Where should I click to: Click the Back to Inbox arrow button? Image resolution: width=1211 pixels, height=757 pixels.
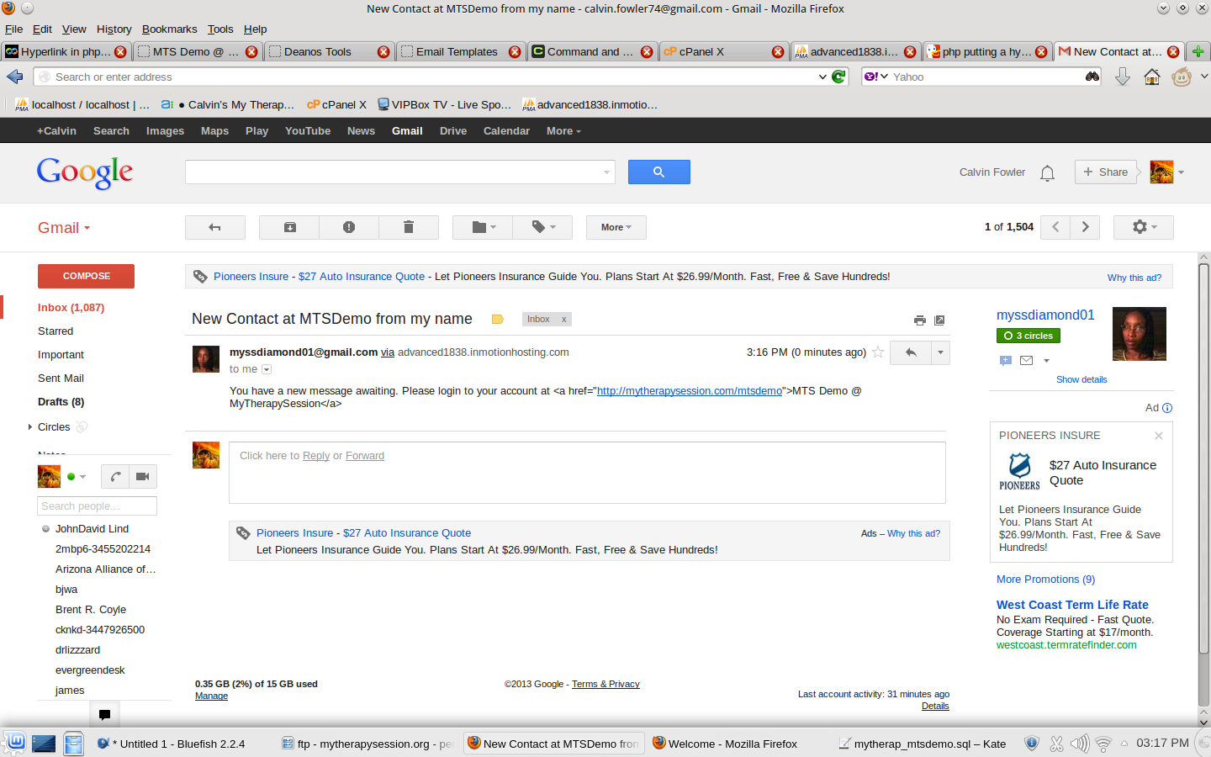pos(215,227)
